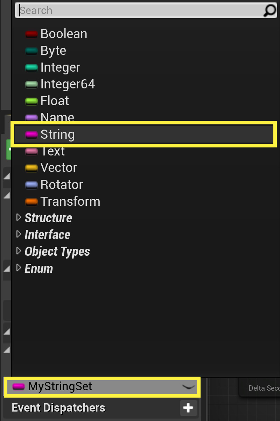Screen dimensions: 280x421
Task: Select Text from the type list
Action: pyautogui.click(x=52, y=151)
